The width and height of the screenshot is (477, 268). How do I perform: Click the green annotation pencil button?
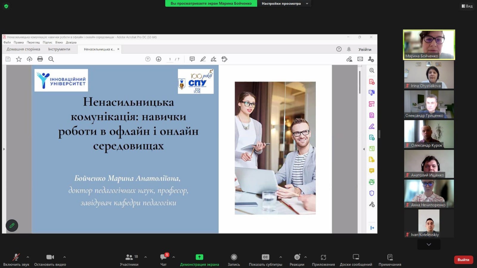[x=12, y=225]
